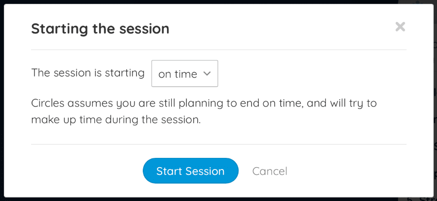Close the Starting the session dialog
Viewport: 437px width, 201px height.
click(x=400, y=27)
